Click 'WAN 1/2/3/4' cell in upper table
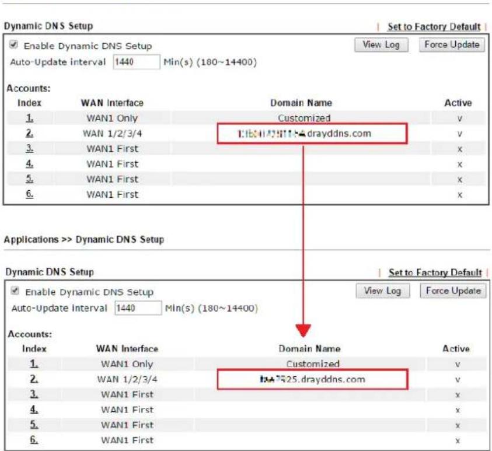Screen dimensions: 492x451 [112, 134]
